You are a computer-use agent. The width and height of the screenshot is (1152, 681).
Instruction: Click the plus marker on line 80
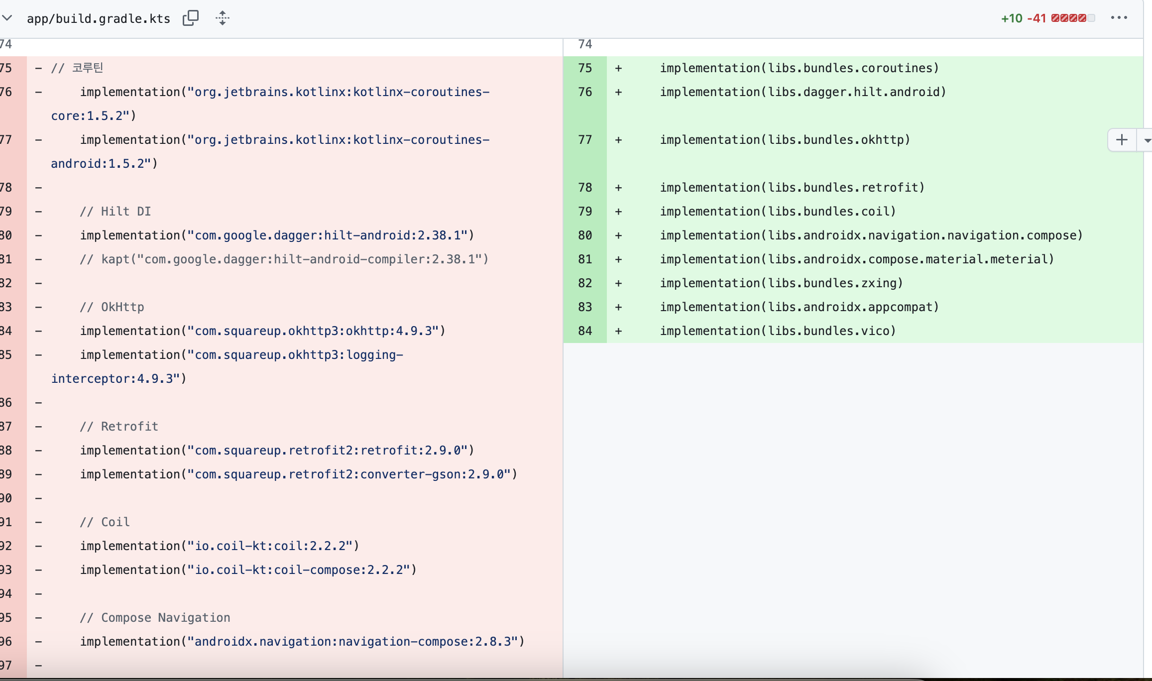click(x=618, y=235)
